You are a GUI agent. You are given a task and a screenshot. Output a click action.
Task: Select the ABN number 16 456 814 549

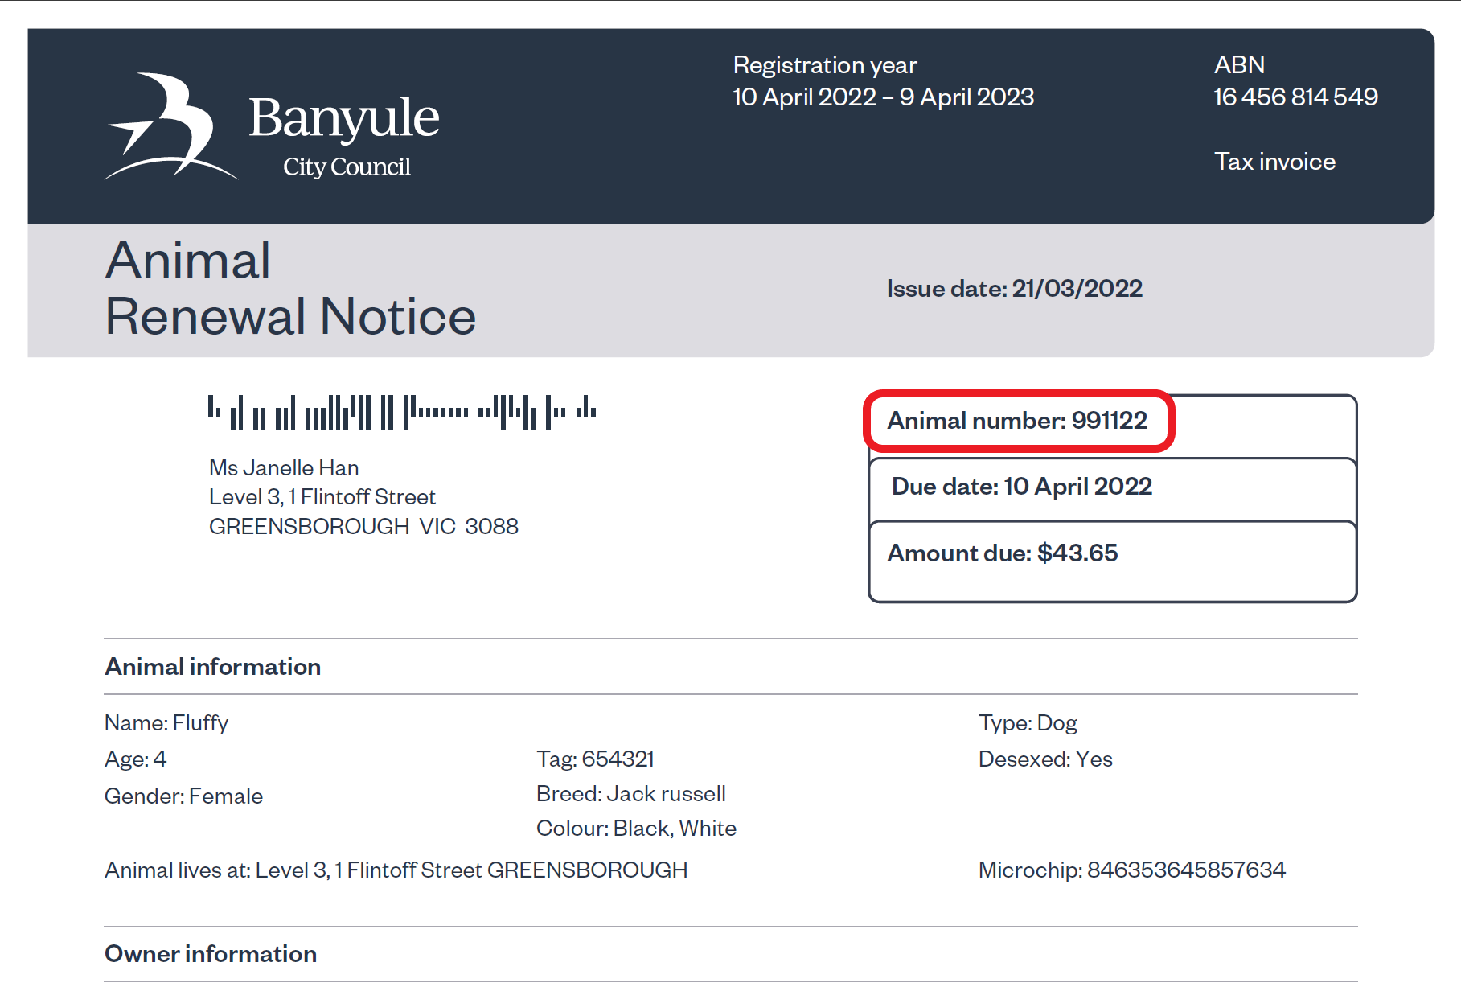[x=1296, y=97]
